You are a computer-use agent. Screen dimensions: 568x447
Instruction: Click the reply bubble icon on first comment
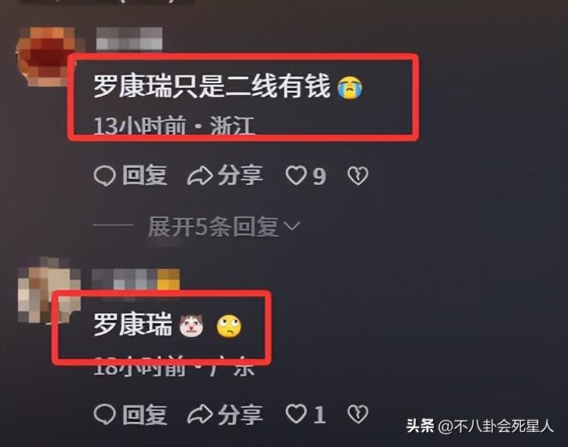[x=104, y=176]
